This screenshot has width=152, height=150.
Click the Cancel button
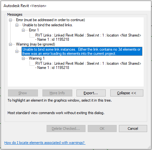coord(133,129)
